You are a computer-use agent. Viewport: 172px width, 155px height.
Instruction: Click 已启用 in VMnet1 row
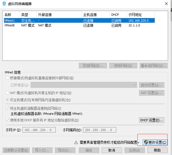(116, 21)
